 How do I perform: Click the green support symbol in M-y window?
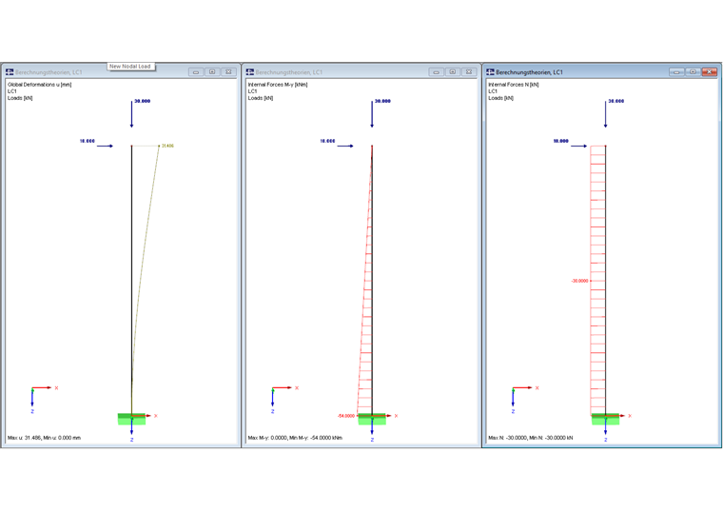click(x=372, y=419)
